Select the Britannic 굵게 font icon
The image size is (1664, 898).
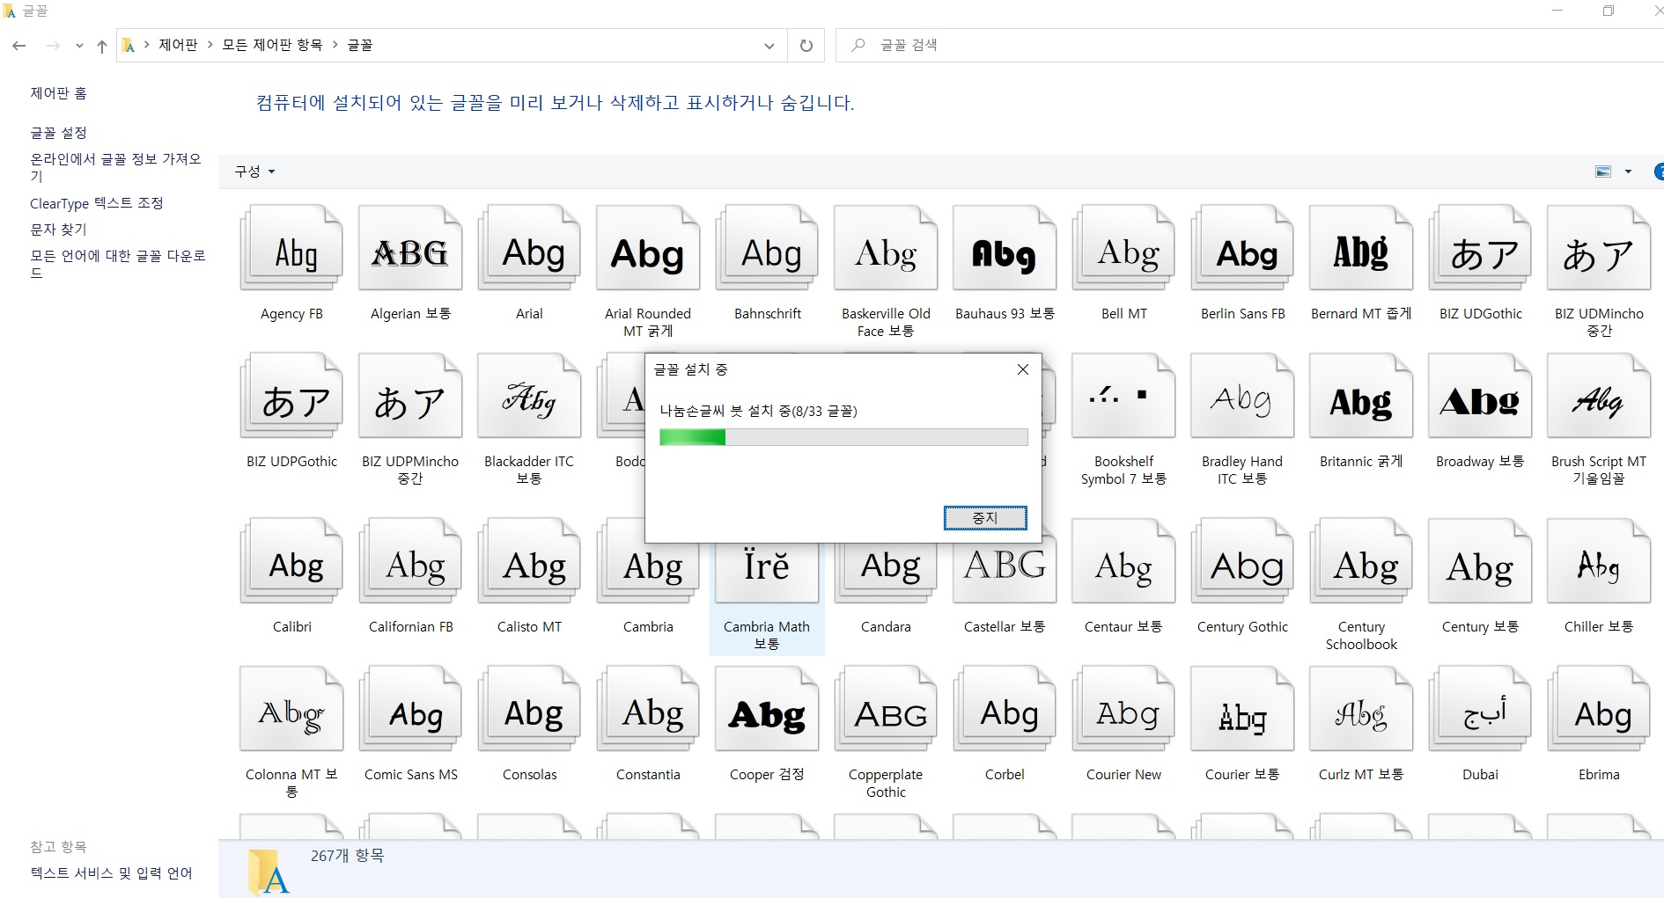pyautogui.click(x=1361, y=396)
